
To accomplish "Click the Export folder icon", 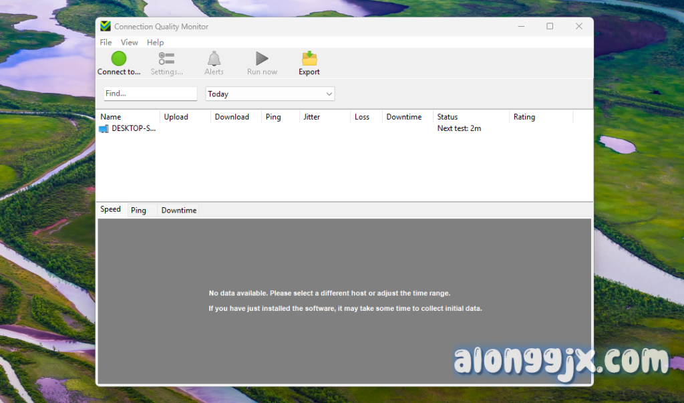I will pyautogui.click(x=309, y=59).
